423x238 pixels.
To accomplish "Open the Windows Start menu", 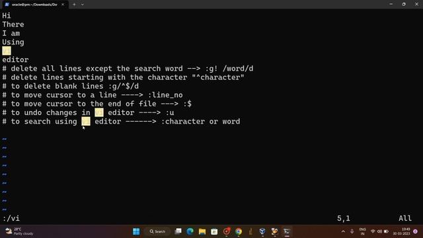I will (x=136, y=231).
